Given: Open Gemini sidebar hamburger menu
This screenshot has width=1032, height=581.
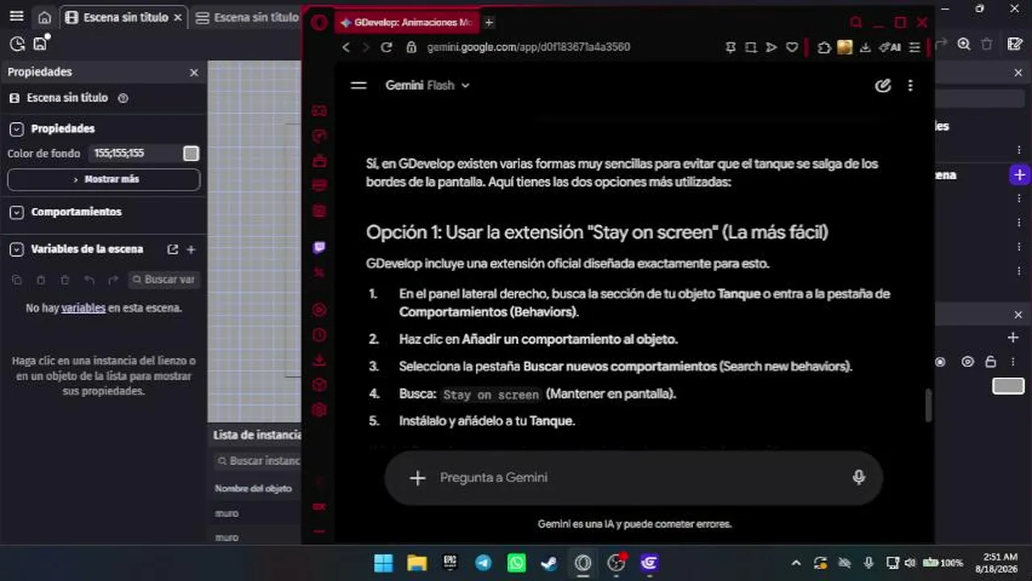Looking at the screenshot, I should pos(359,85).
